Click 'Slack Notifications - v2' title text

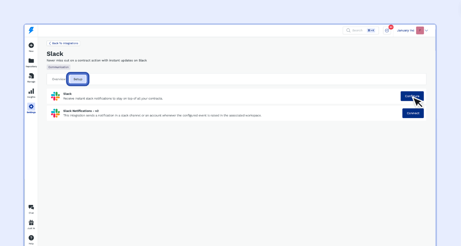tap(81, 111)
